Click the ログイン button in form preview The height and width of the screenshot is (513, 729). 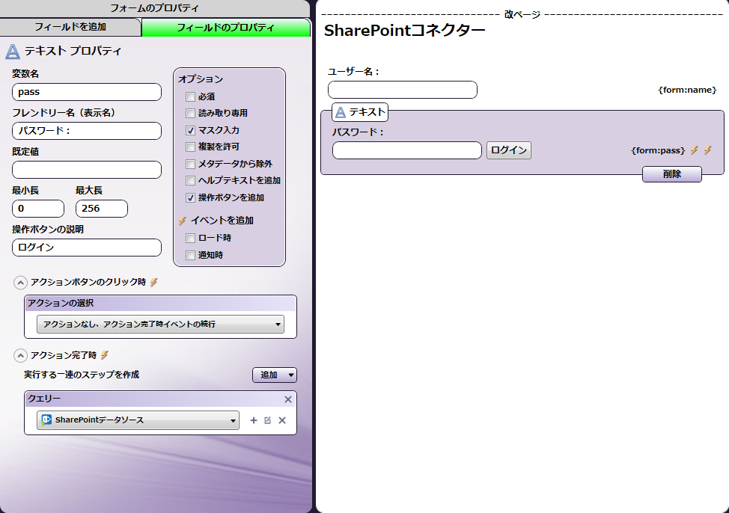point(509,150)
